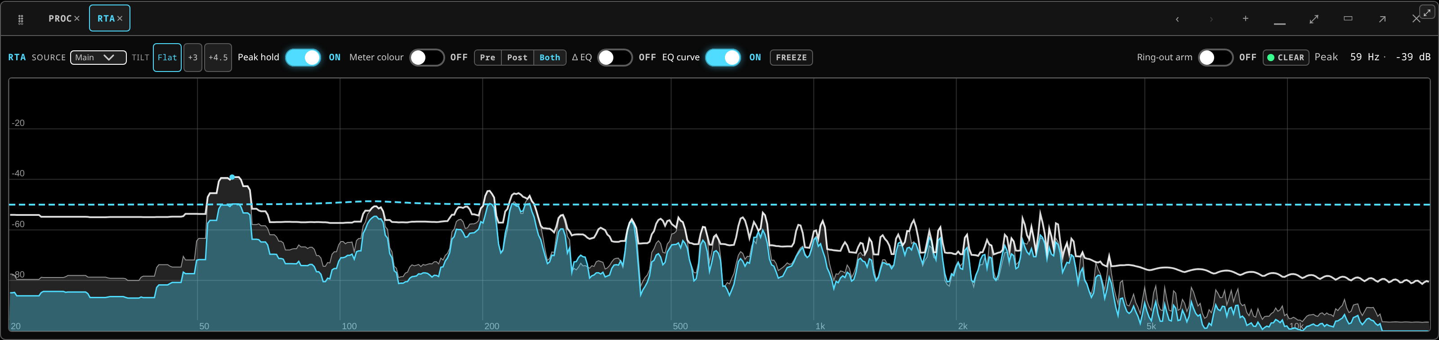Select the Both display mode
Screen dimensions: 1439x340
(550, 58)
